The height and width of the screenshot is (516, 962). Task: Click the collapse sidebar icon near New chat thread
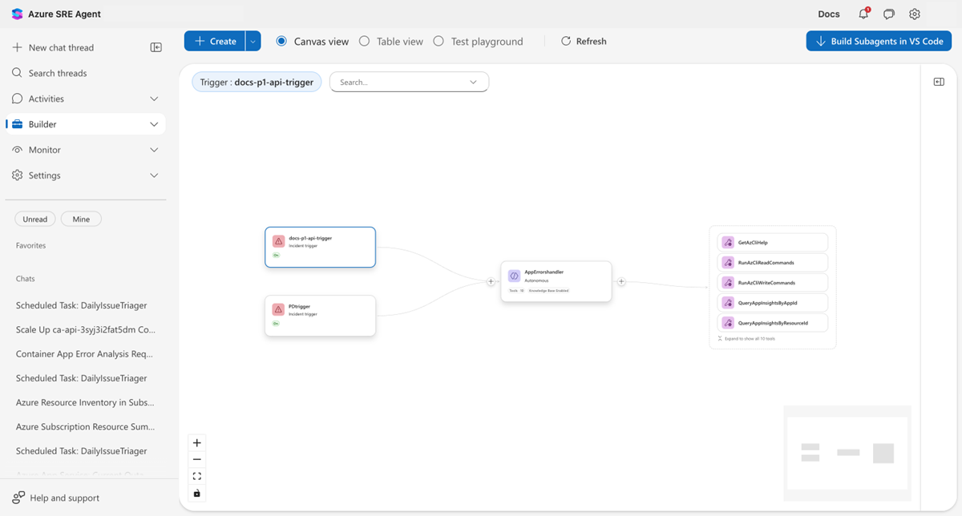tap(156, 47)
